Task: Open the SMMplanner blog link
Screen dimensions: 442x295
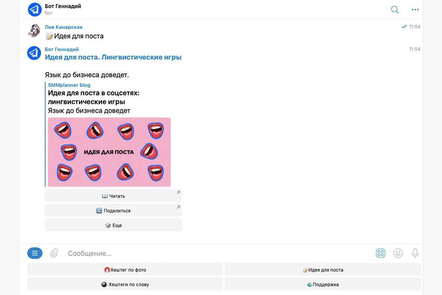Action: click(x=69, y=85)
